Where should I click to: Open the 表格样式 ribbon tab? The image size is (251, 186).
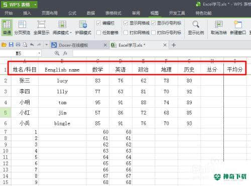(113, 13)
